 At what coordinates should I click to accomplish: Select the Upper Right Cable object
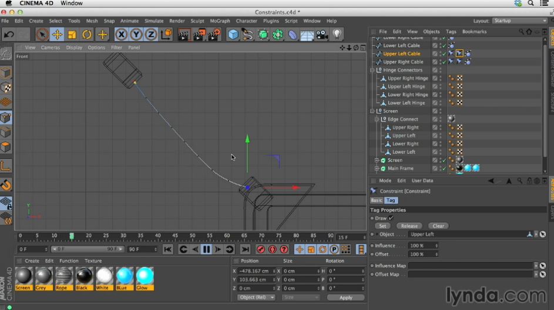(x=403, y=62)
